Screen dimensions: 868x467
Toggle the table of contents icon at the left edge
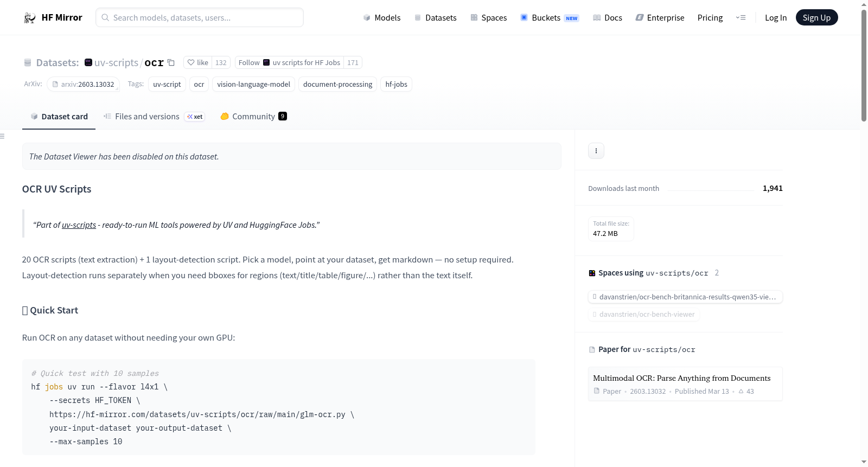tap(2, 136)
